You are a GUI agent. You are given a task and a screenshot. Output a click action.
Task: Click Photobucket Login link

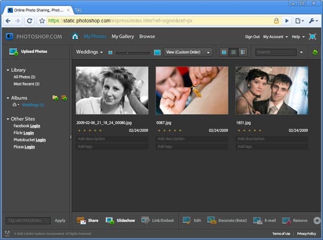pyautogui.click(x=40, y=140)
